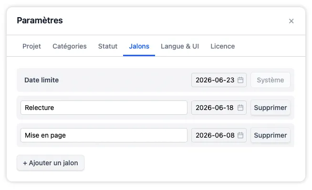Switch to the Catégories tab

pos(70,46)
